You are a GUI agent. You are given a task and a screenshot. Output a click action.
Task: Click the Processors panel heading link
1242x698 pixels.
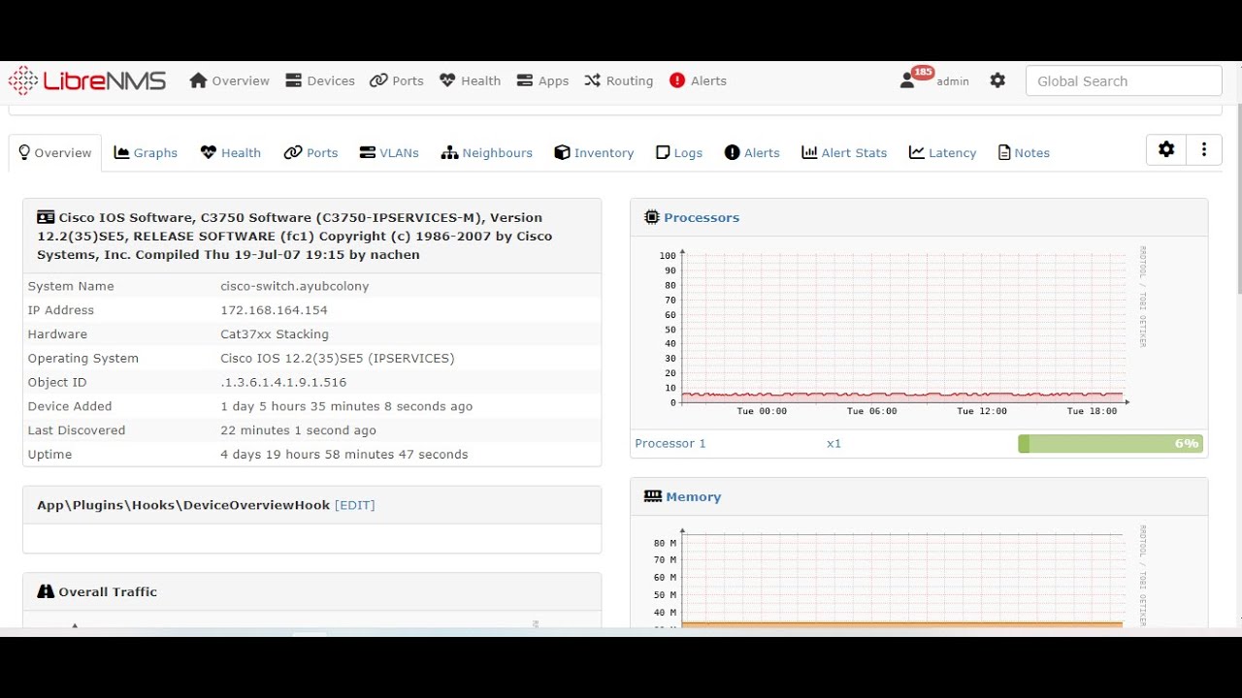pyautogui.click(x=702, y=218)
